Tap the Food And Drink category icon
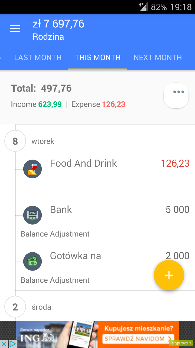 pos(32,169)
